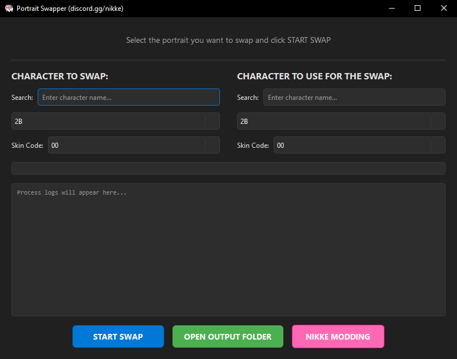
Task: Click the empty progress bar above the logs
Action: (x=228, y=168)
